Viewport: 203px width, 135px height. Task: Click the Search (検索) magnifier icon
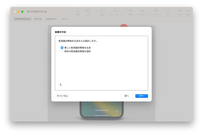click(x=188, y=11)
